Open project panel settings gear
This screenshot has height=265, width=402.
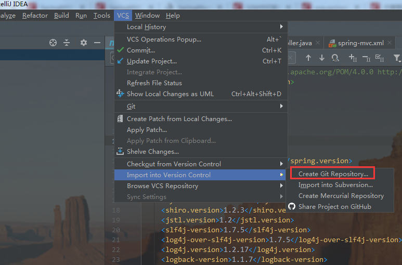point(84,43)
